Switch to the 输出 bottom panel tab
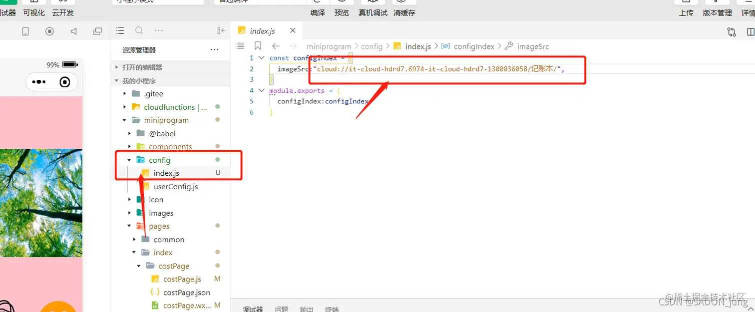 (307, 309)
